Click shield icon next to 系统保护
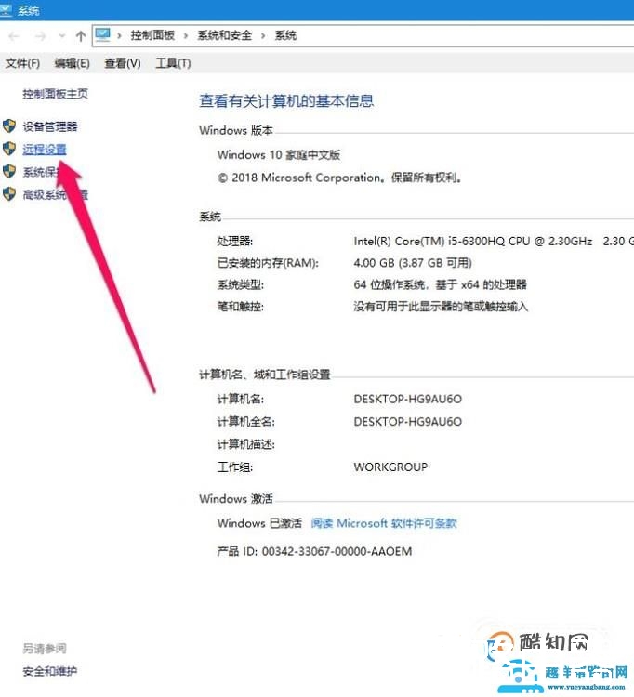Image resolution: width=634 pixels, height=697 pixels. click(x=9, y=171)
